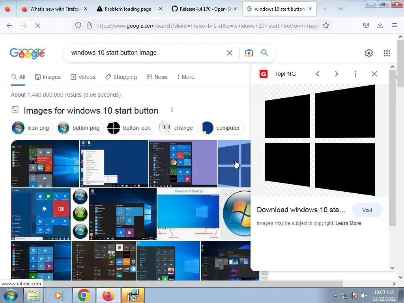This screenshot has height=303, width=404.
Task: Launch Chrome from the taskbar
Action: pos(84,295)
